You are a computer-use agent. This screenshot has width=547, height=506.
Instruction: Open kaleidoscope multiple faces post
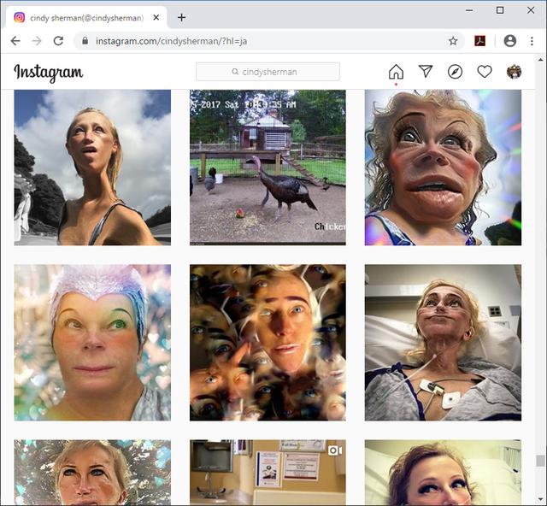click(x=268, y=343)
